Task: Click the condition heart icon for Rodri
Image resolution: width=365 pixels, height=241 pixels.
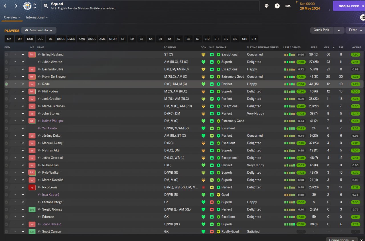Action: [203, 84]
